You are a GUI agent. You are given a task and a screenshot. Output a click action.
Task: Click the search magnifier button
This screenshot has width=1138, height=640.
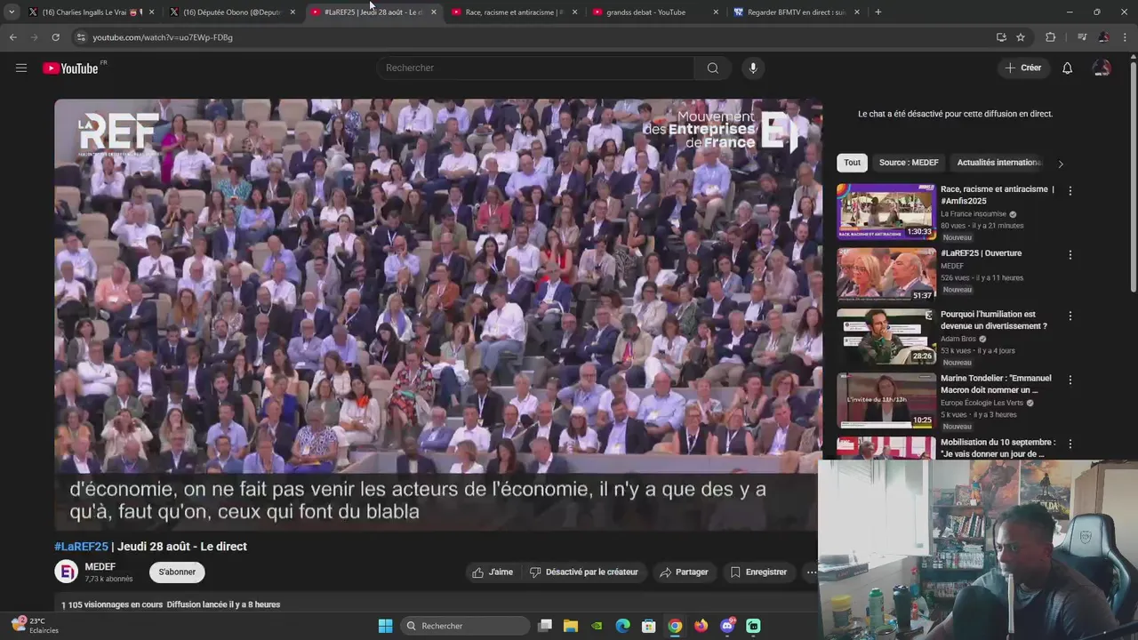click(712, 68)
